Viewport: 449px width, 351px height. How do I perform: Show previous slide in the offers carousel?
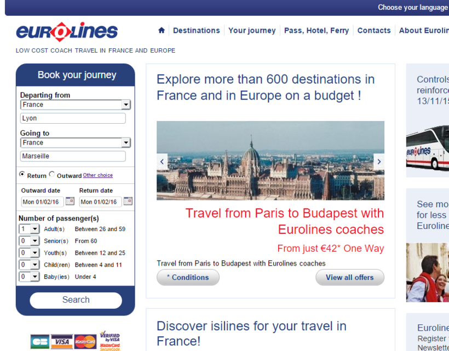[162, 162]
